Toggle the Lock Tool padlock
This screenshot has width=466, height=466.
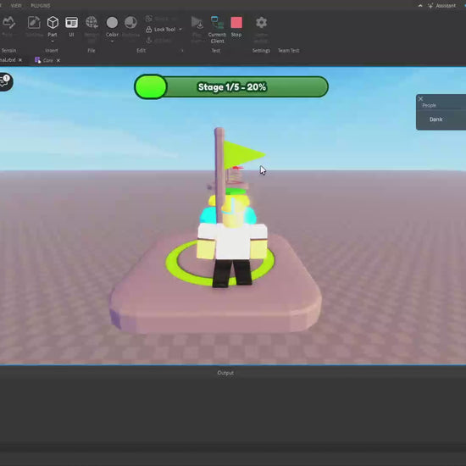click(x=149, y=30)
